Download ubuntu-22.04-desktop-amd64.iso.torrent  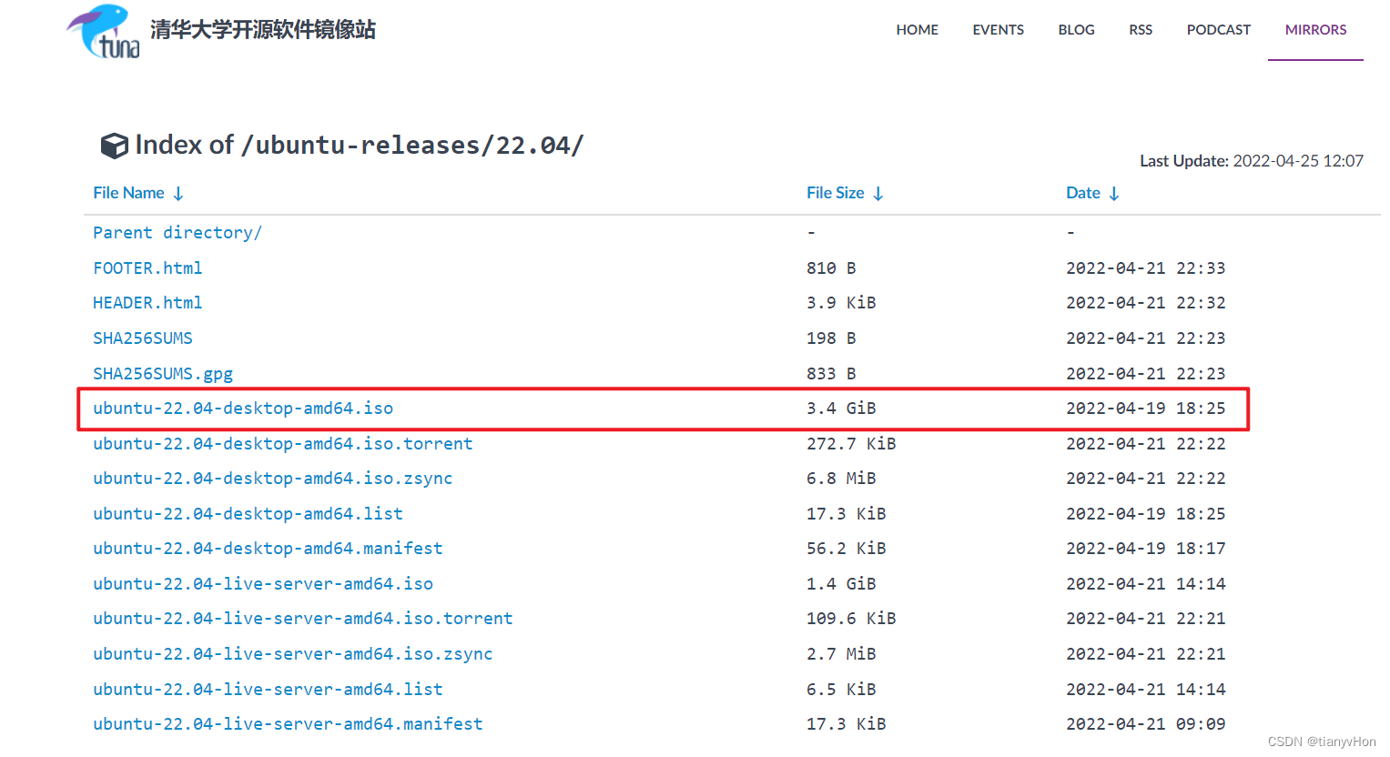tap(283, 444)
